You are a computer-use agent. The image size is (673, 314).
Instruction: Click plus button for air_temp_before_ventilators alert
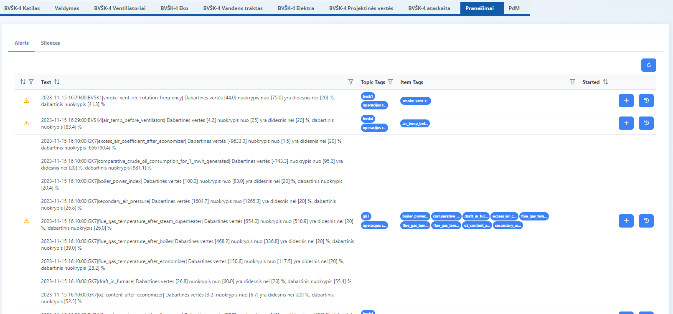point(626,123)
